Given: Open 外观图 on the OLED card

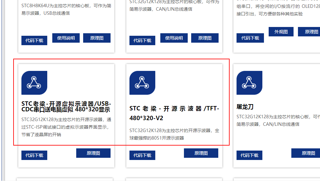Looking at the screenshot, I should pos(281,32).
